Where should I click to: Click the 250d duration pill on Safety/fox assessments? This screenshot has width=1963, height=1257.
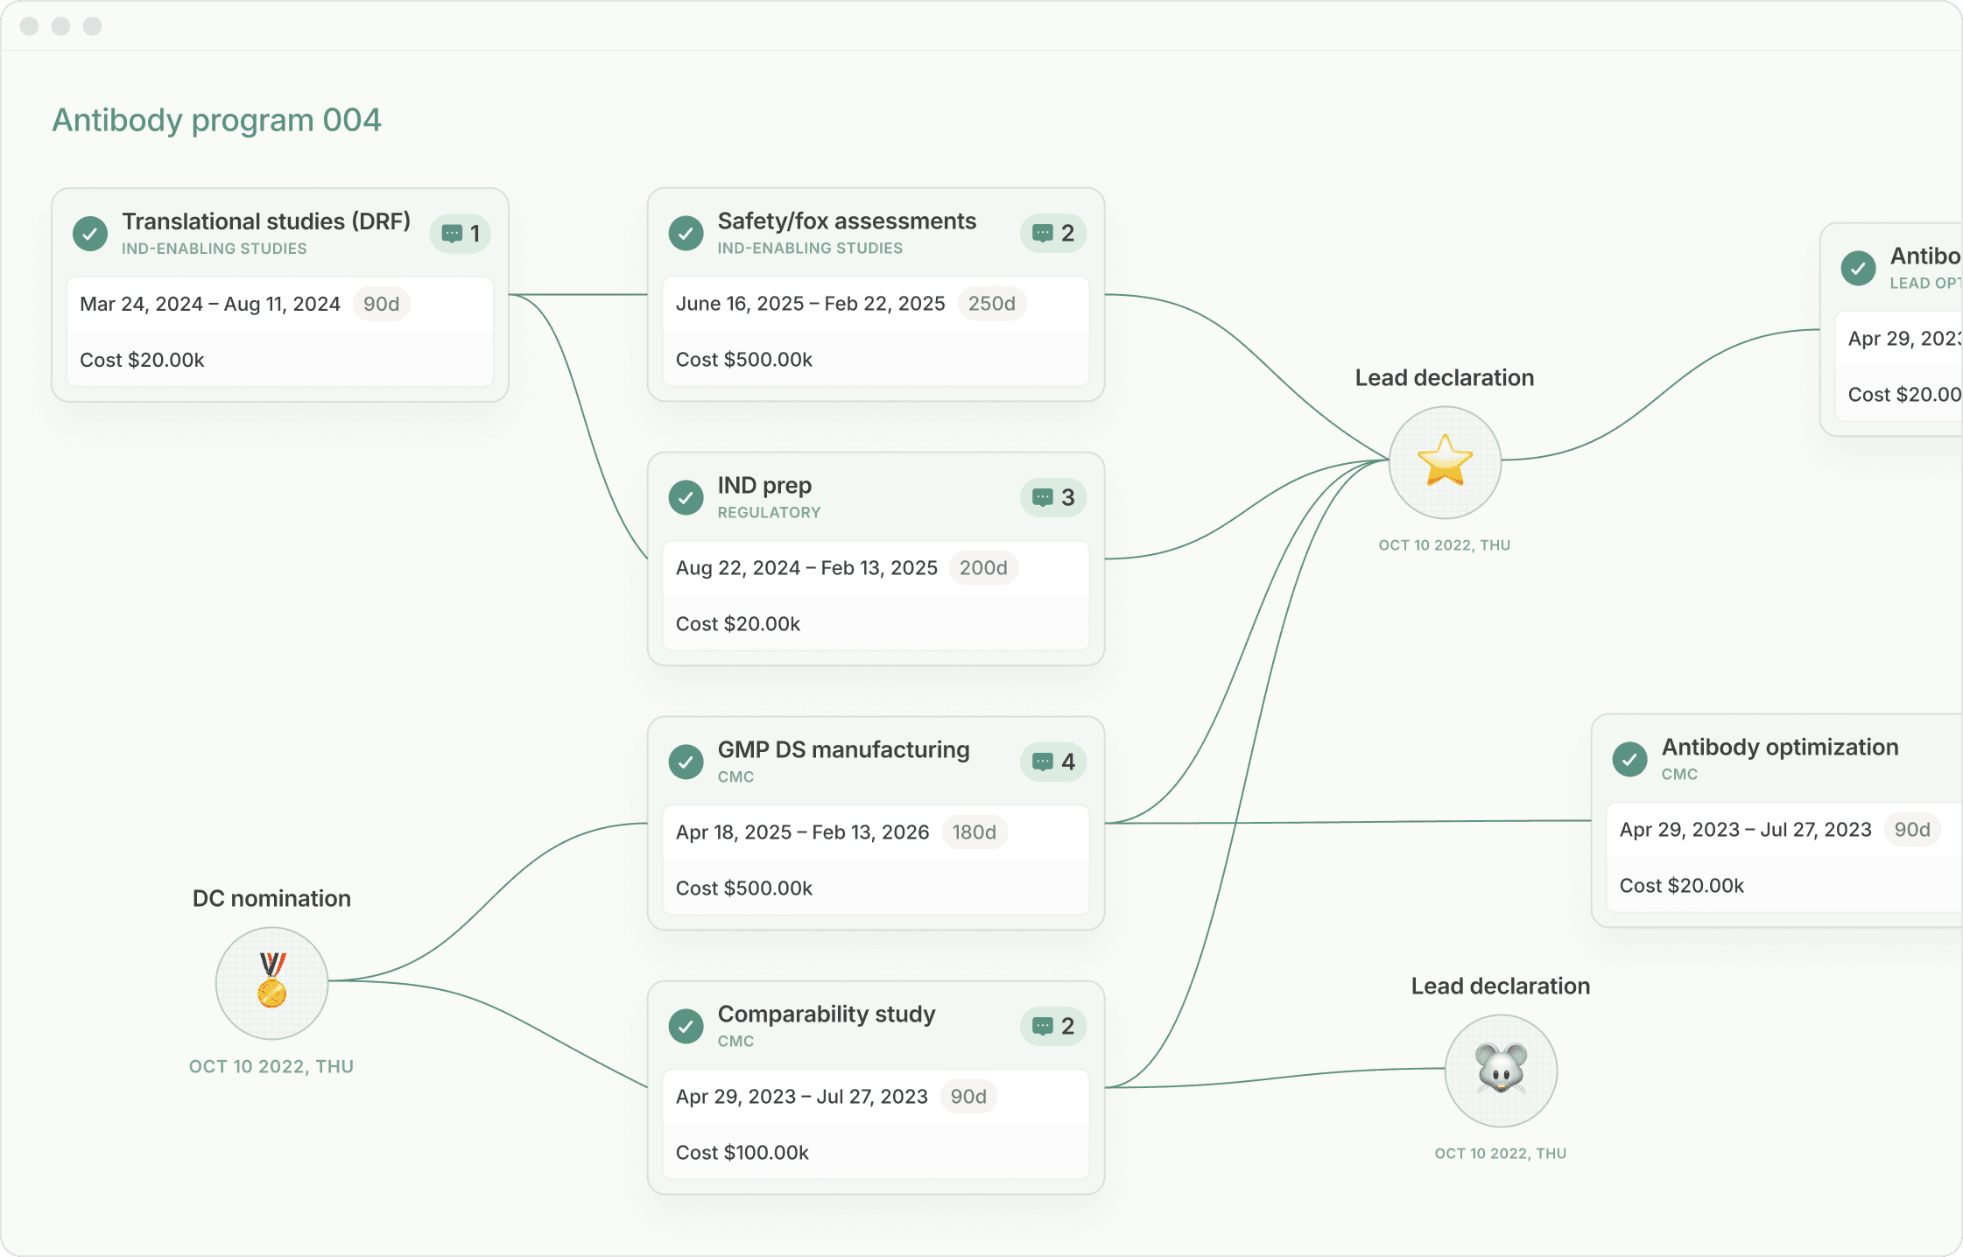(991, 304)
